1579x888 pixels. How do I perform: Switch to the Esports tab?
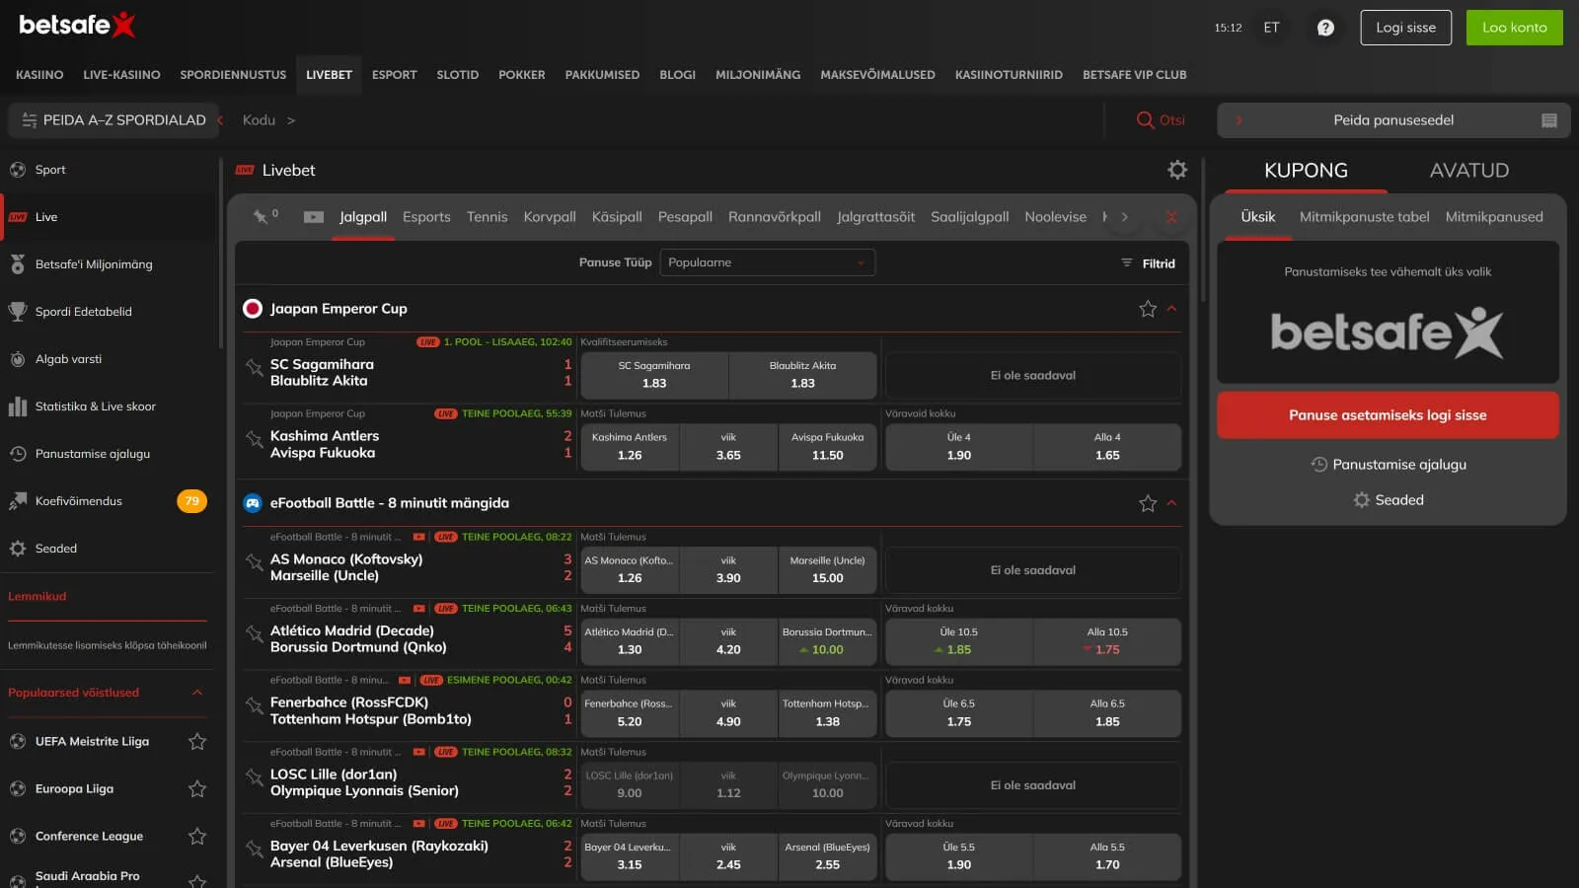point(426,217)
